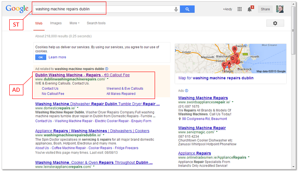The height and width of the screenshot is (171, 298).
Task: Open the Contact Us ad sitelink
Action: tap(50, 89)
